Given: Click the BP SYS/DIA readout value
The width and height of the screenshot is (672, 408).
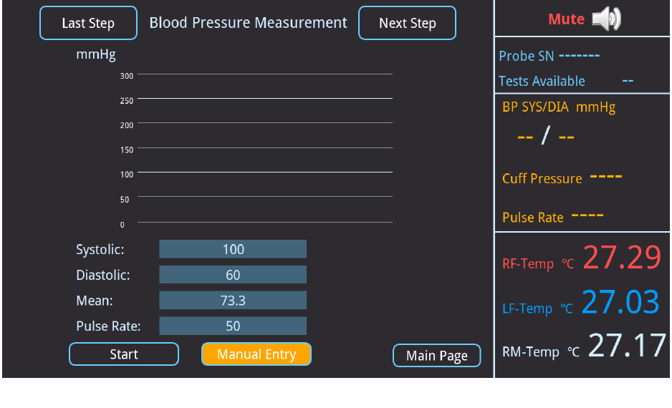Looking at the screenshot, I should (546, 136).
